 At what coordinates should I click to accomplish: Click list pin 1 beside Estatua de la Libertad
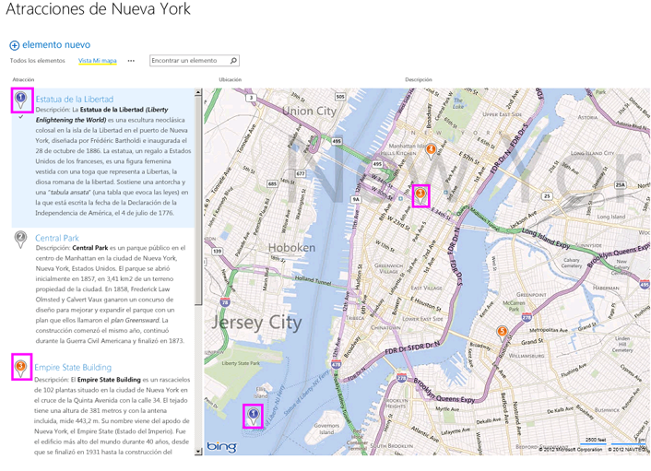pos(21,100)
